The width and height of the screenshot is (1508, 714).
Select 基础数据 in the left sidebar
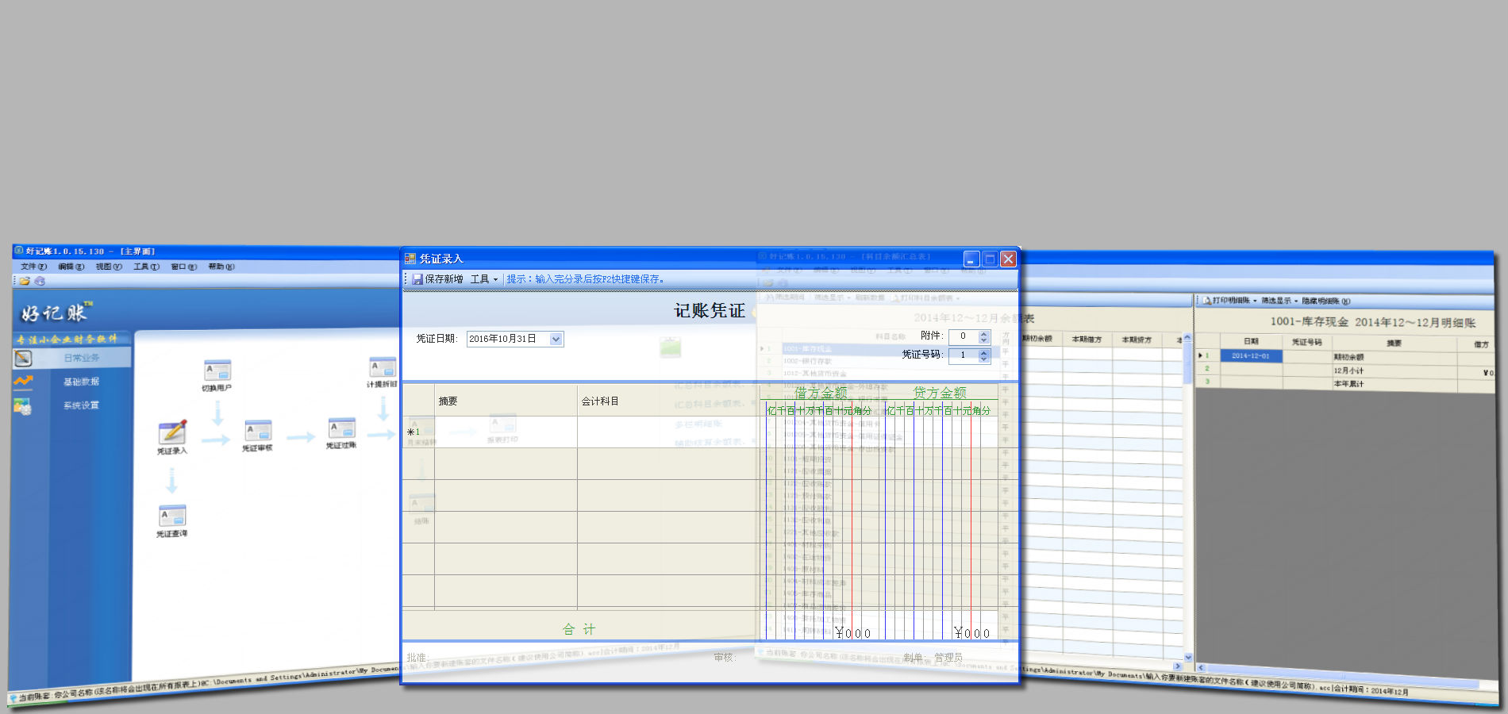[81, 382]
